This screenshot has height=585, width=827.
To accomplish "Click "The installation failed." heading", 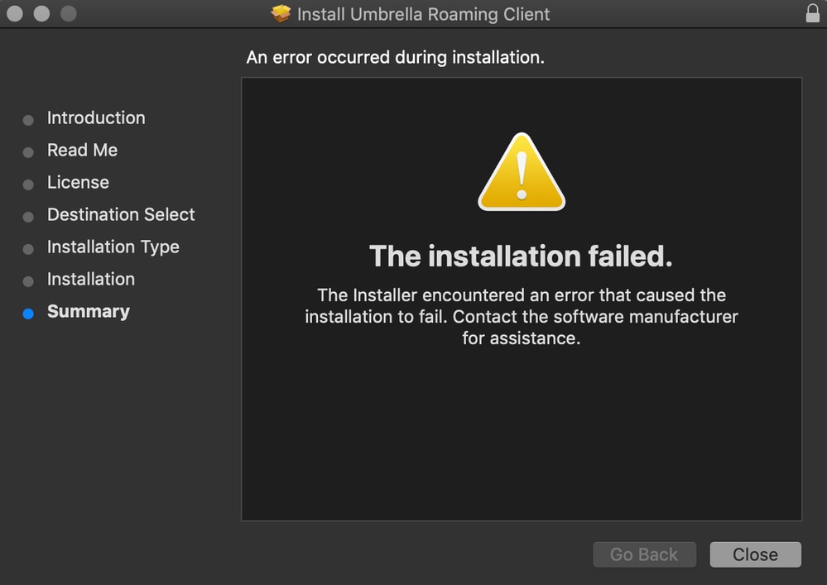I will pyautogui.click(x=521, y=256).
